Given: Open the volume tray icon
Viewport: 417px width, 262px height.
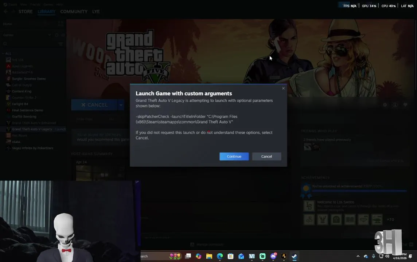Looking at the screenshot, I should [387, 256].
